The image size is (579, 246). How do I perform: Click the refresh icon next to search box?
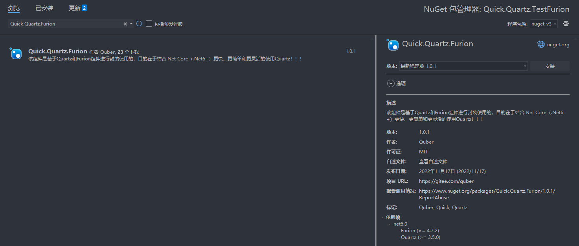pyautogui.click(x=139, y=24)
